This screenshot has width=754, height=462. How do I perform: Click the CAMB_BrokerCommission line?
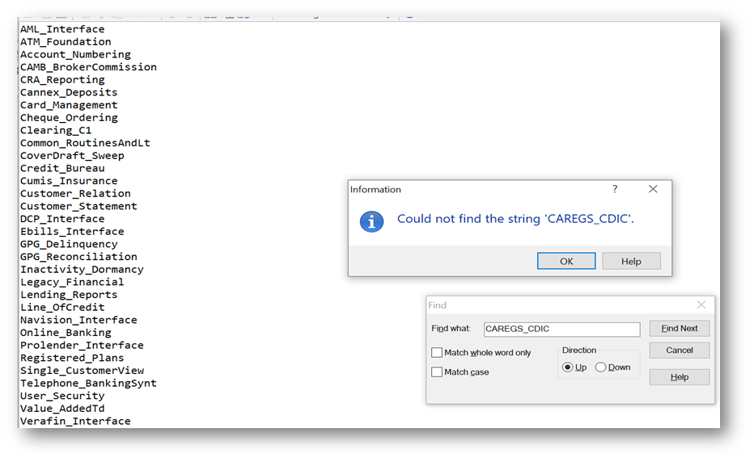click(88, 67)
